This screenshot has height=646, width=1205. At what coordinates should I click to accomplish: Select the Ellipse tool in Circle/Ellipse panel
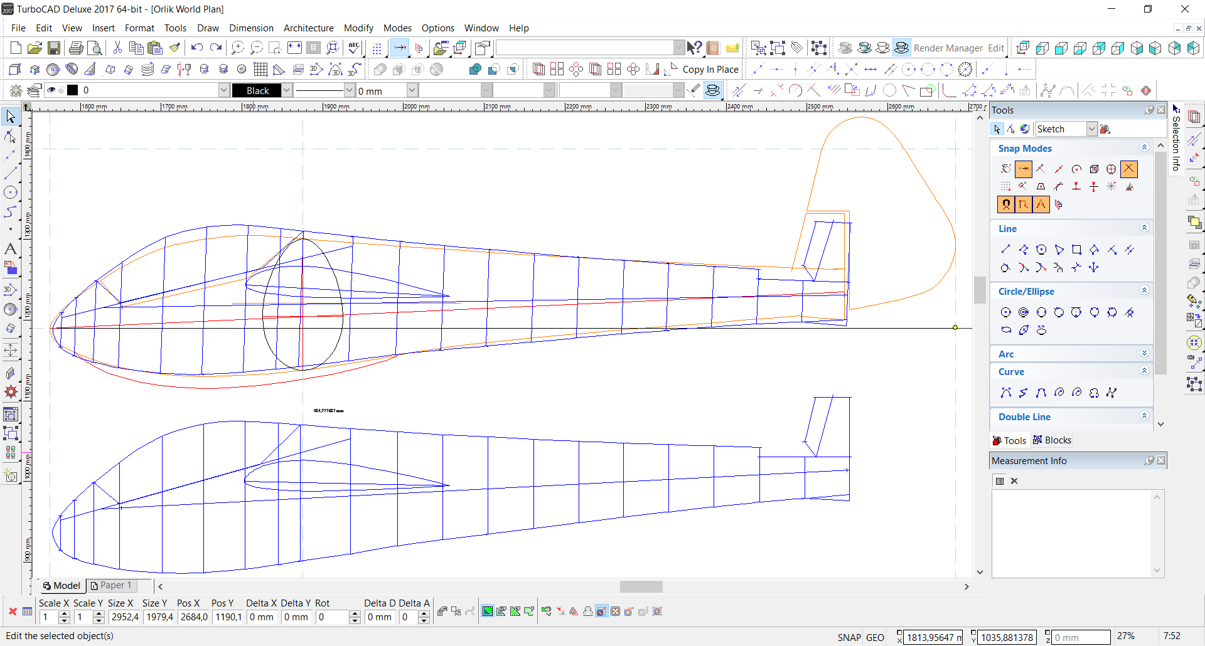pos(1006,330)
